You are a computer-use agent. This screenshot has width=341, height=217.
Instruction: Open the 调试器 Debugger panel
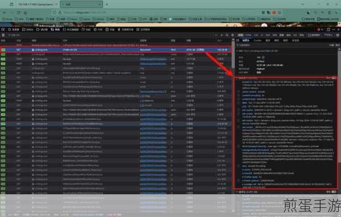(42, 30)
